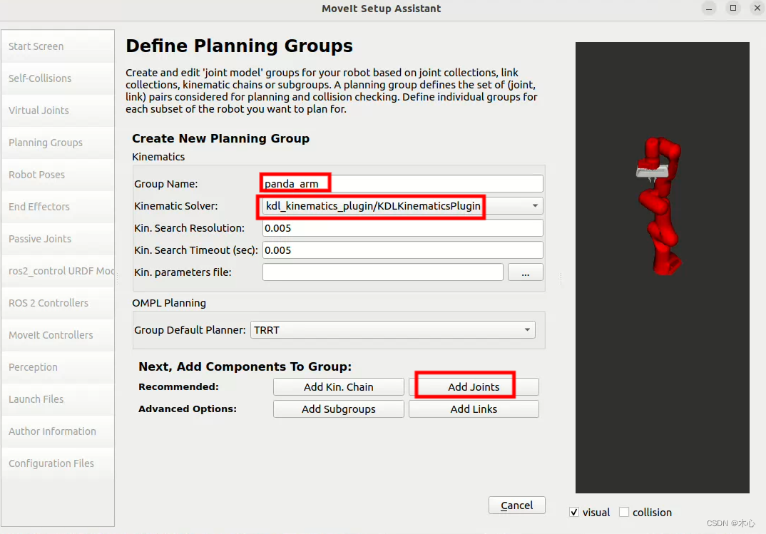Screen dimensions: 766x534
Task: Open the Start Screen step
Action: point(58,46)
